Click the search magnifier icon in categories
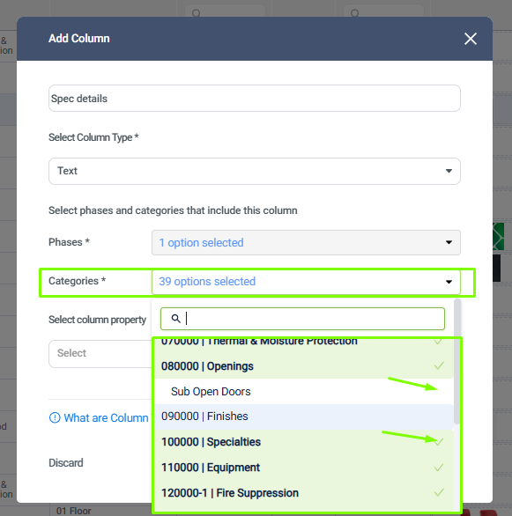Screen dimensions: 512x516 tap(176, 319)
